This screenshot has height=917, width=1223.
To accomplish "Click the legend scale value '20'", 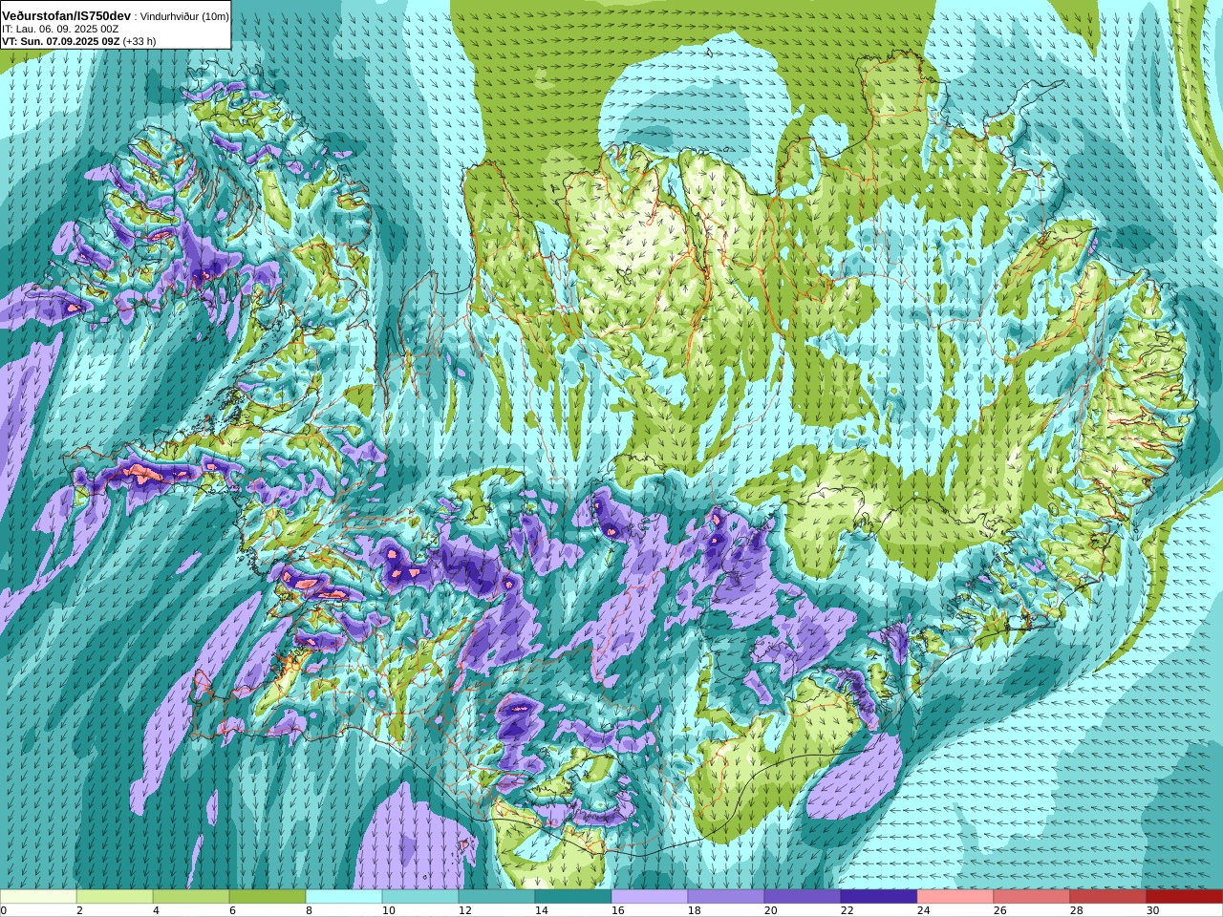I will click(771, 910).
